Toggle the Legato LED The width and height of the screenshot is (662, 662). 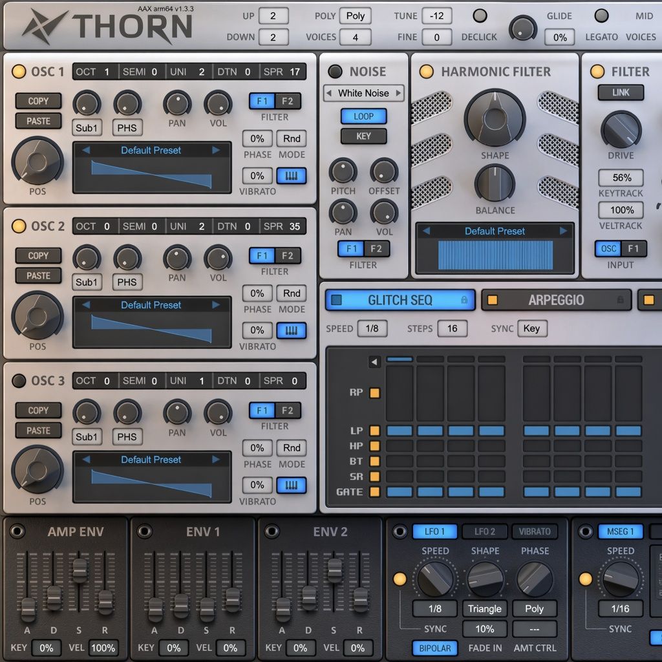click(x=601, y=16)
